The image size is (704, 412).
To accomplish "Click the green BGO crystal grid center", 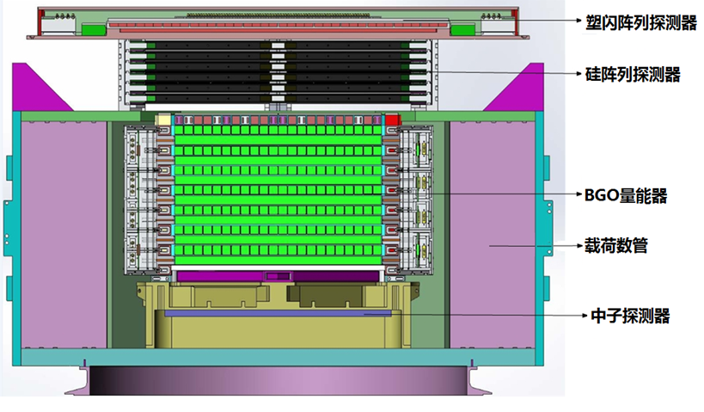I will click(x=279, y=189).
